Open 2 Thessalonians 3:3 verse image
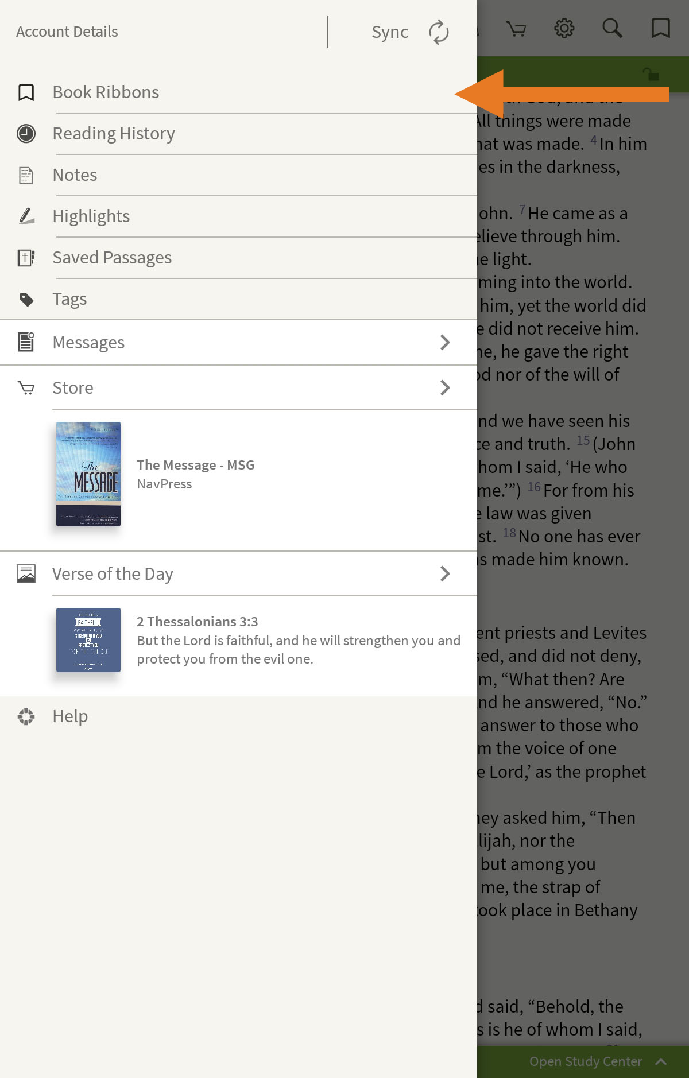The image size is (689, 1078). pyautogui.click(x=88, y=640)
